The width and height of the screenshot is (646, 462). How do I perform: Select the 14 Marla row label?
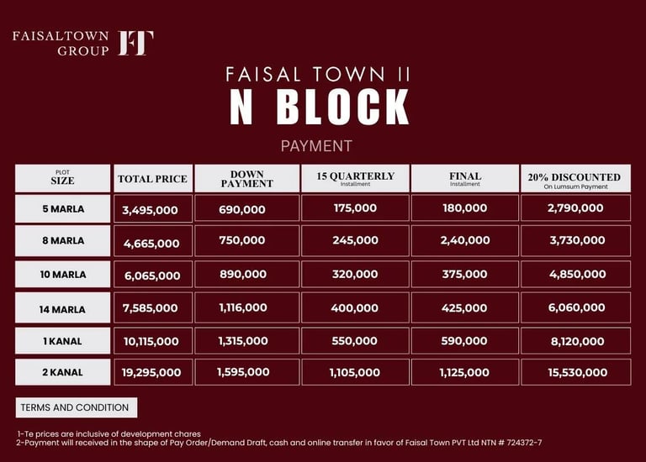pyautogui.click(x=62, y=309)
